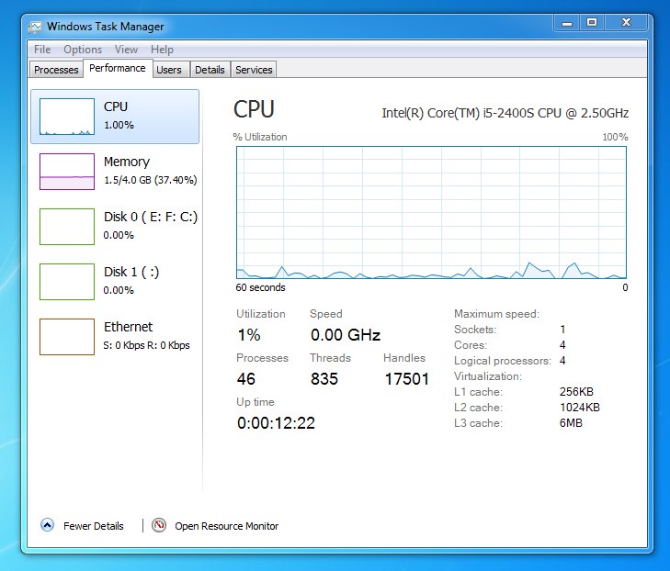
Task: Open the Options menu
Action: (x=83, y=50)
